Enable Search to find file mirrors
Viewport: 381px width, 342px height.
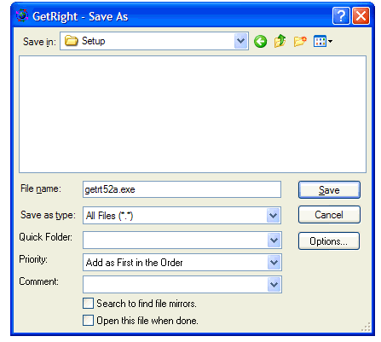pyautogui.click(x=88, y=304)
